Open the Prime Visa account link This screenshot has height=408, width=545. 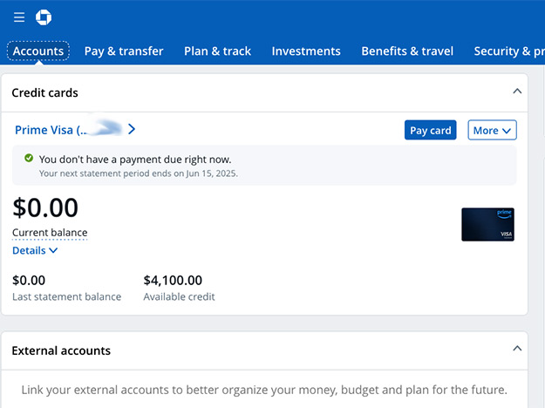click(x=69, y=130)
